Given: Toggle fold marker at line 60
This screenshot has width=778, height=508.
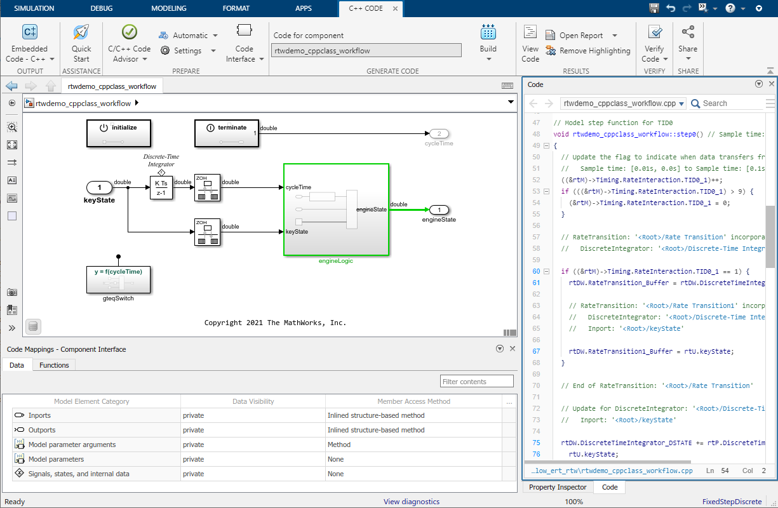Looking at the screenshot, I should [546, 272].
